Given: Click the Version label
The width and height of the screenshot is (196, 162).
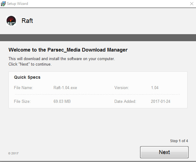Looking at the screenshot, I should click(121, 88).
